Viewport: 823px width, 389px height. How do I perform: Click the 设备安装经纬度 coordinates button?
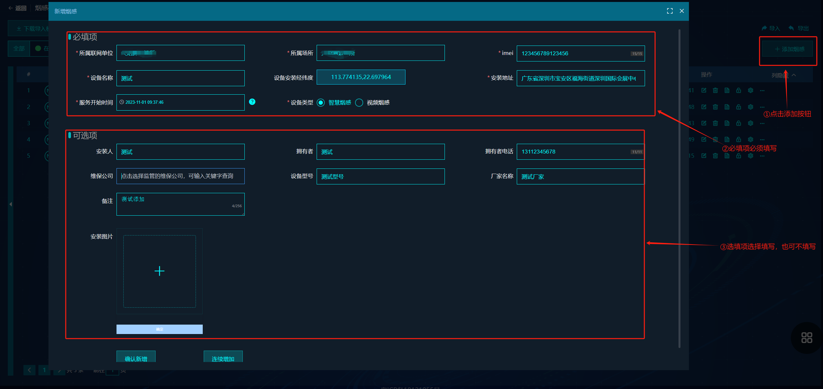(x=361, y=77)
